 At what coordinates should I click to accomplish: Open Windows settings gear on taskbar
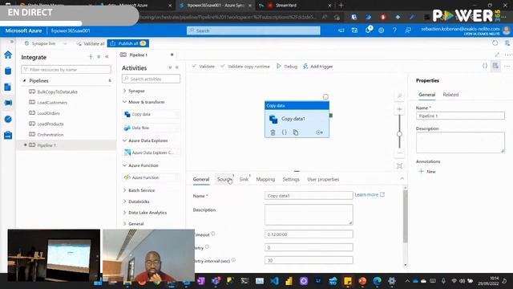click(392, 281)
